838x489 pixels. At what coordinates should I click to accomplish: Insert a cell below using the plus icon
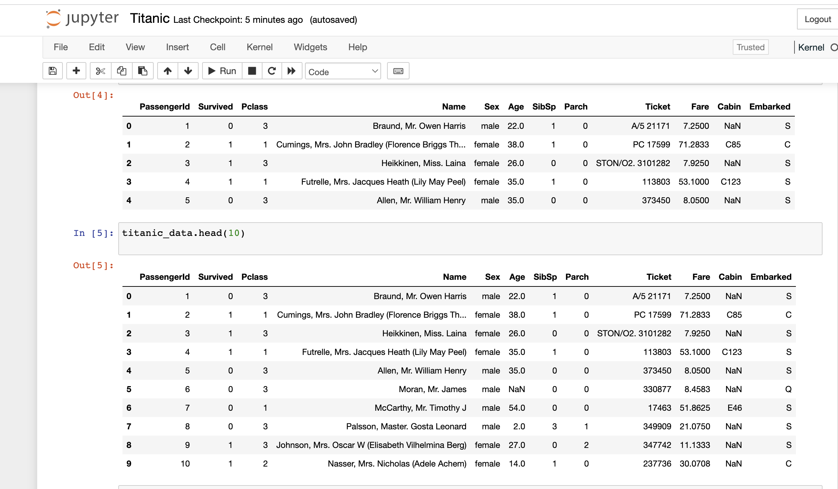coord(76,71)
